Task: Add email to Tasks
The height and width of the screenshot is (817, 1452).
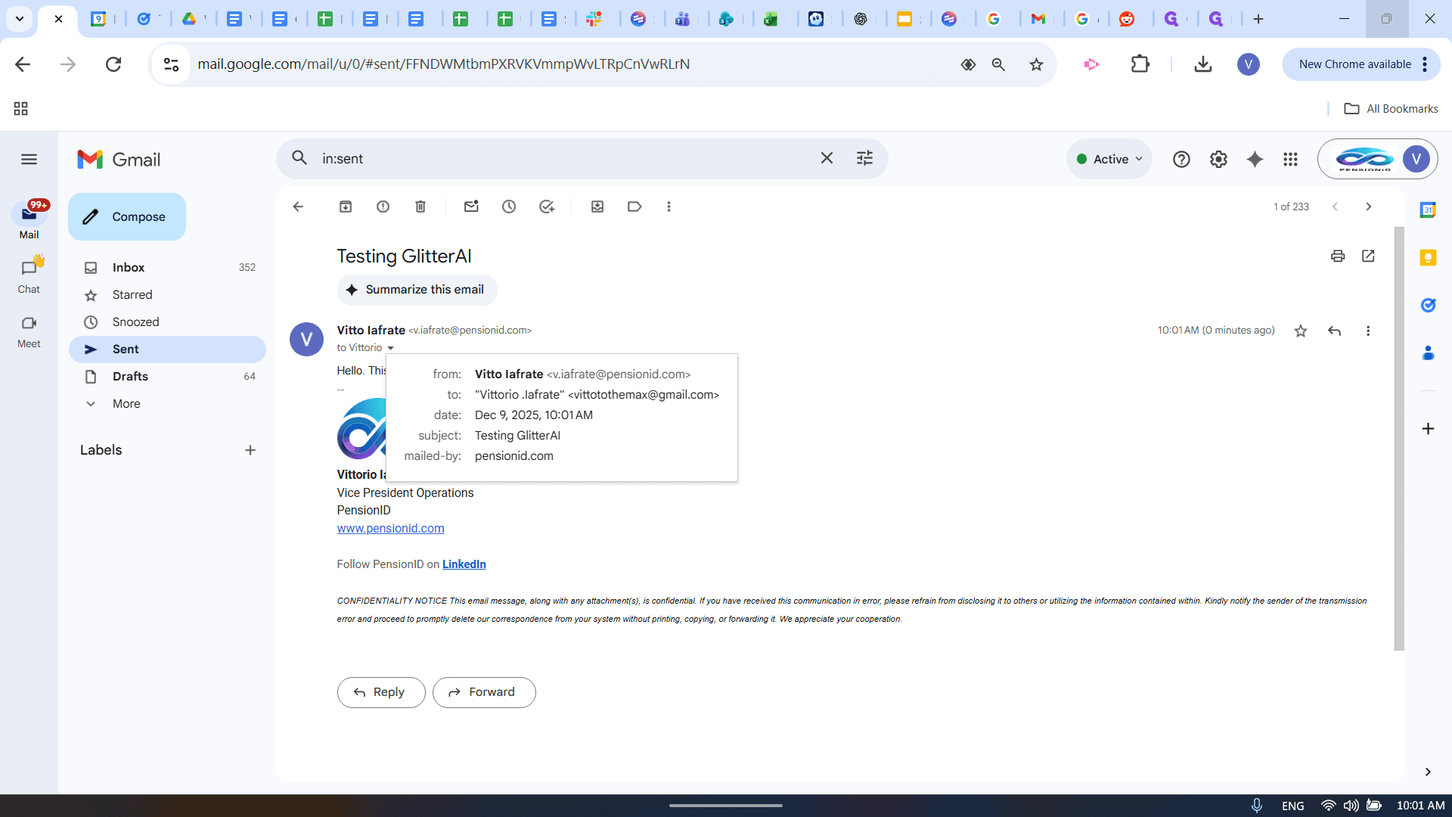Action: pos(547,207)
